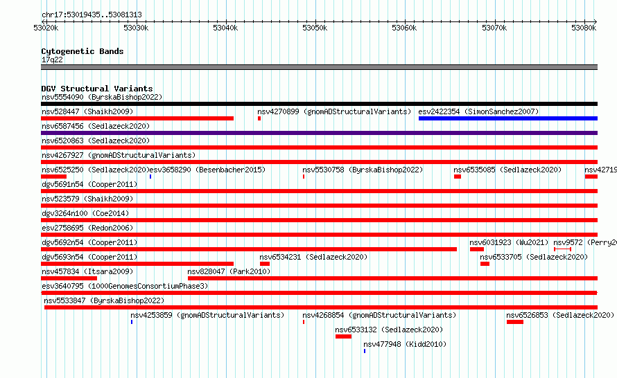Open nsv6031923 (Wu2021) label
The height and width of the screenshot is (378, 617).
pos(509,242)
